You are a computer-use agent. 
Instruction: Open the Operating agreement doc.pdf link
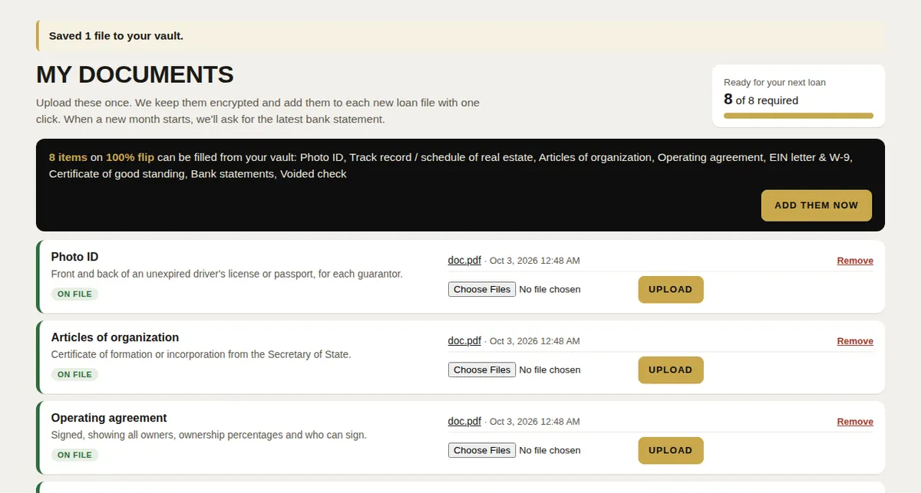(x=464, y=422)
